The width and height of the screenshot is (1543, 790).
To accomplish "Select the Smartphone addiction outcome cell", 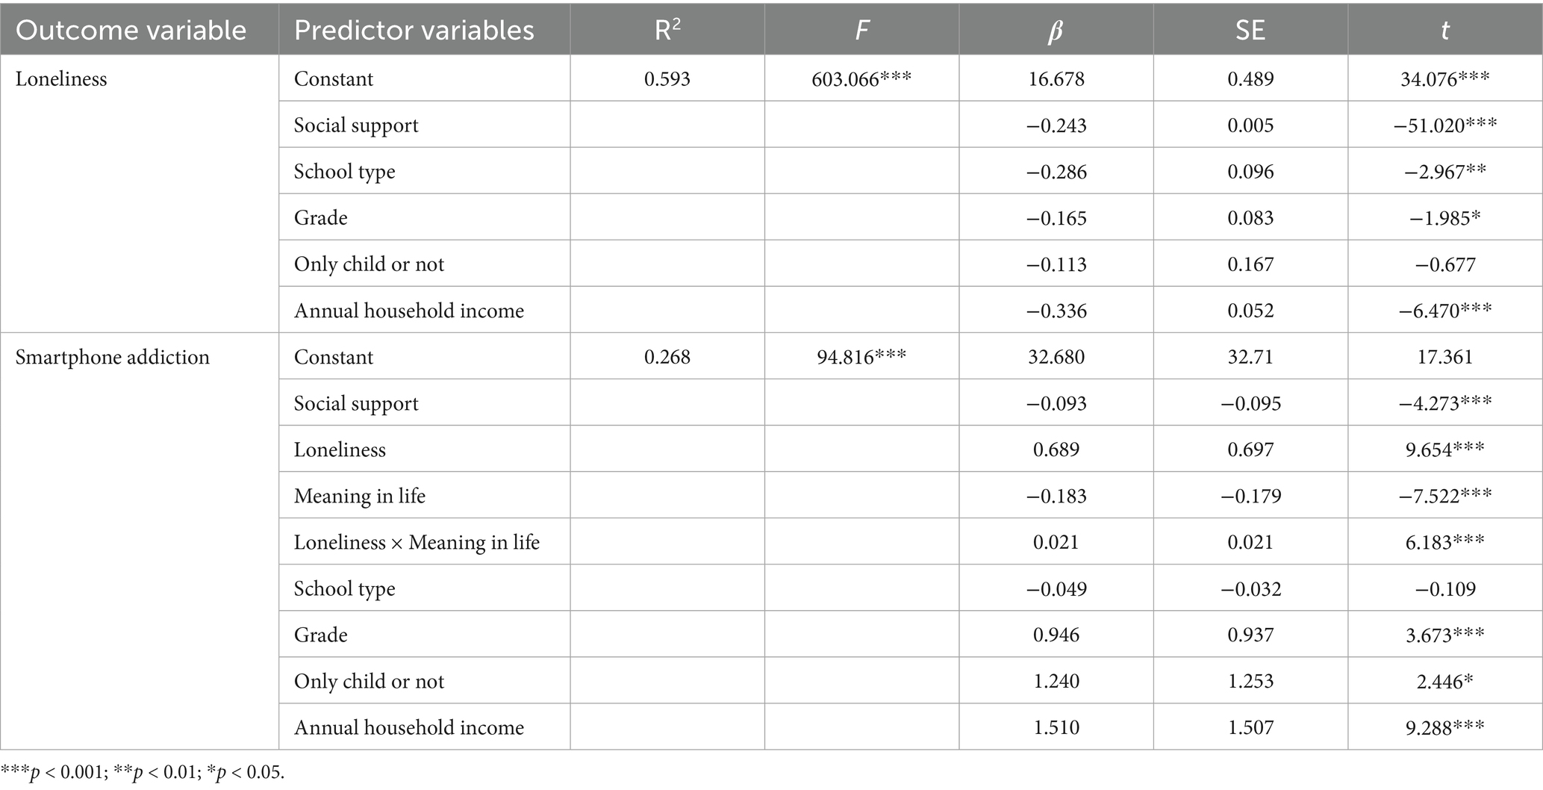I will click(113, 357).
